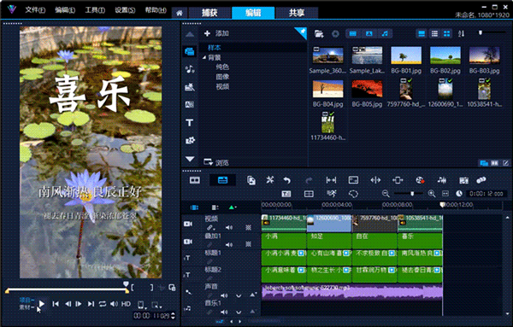The height and width of the screenshot is (327, 513).
Task: Select the 样本 library folder
Action: click(x=215, y=48)
